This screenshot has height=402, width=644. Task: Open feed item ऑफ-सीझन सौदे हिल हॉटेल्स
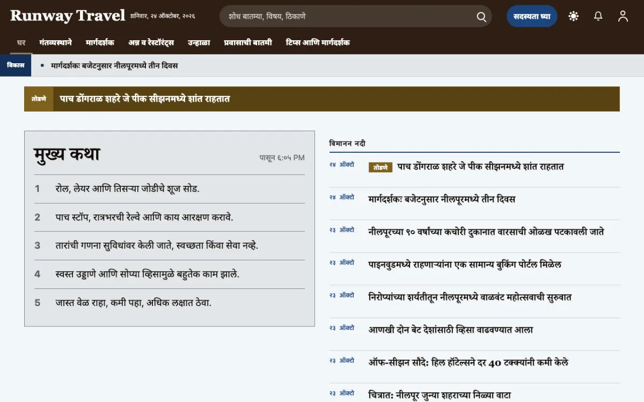(x=469, y=363)
